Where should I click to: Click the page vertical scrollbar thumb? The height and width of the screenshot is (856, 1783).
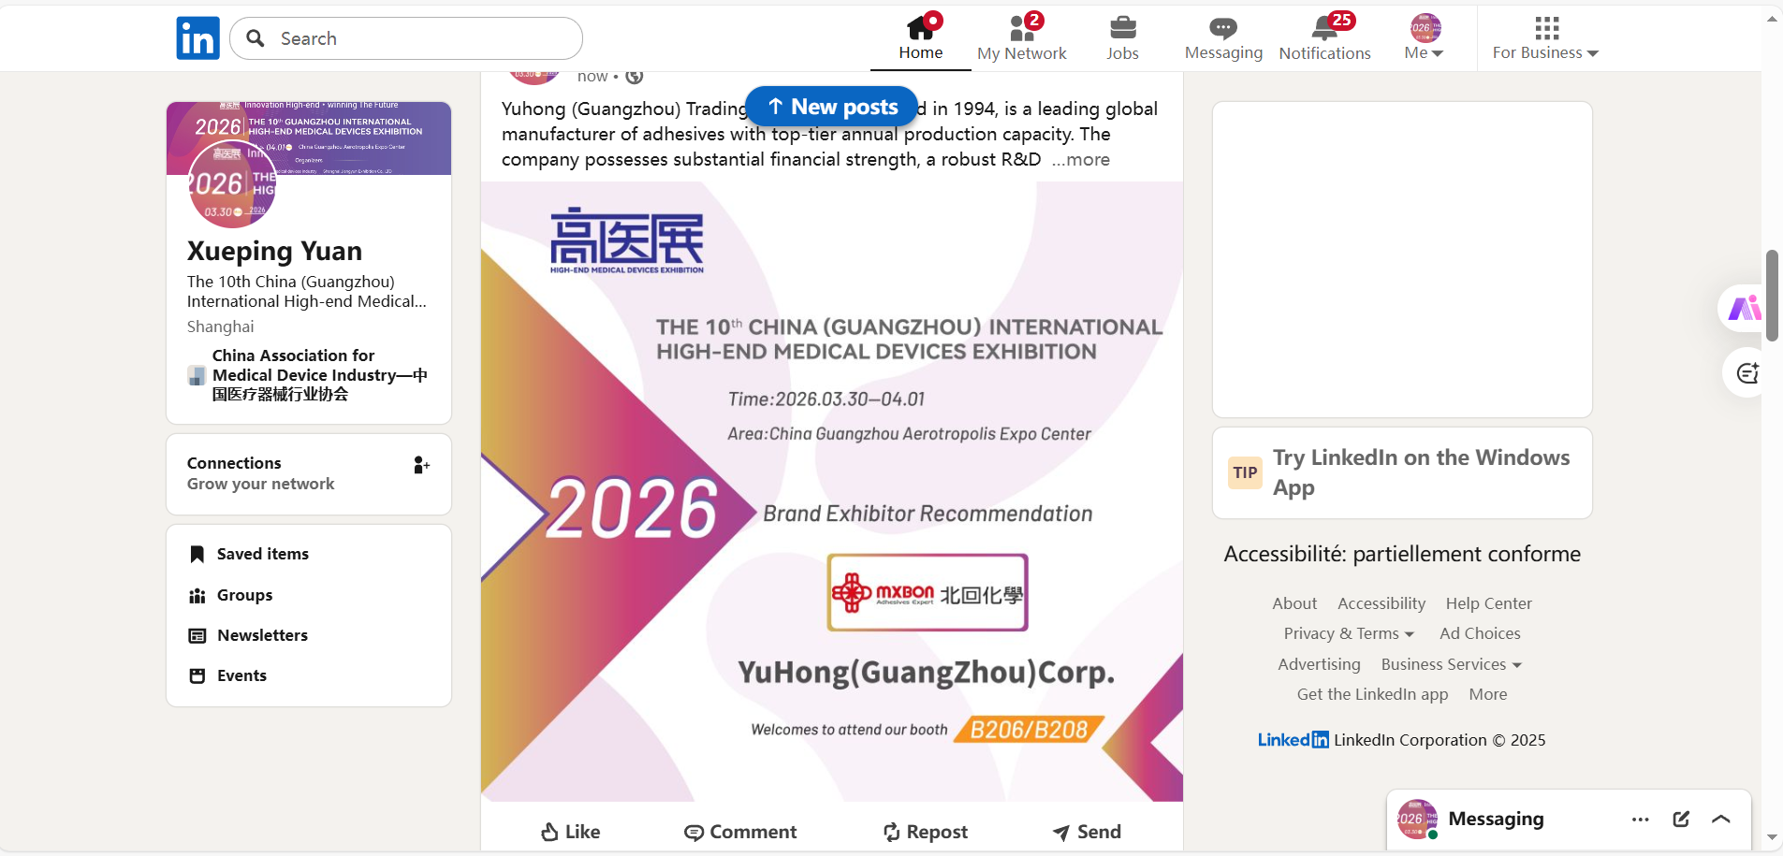click(x=1772, y=296)
